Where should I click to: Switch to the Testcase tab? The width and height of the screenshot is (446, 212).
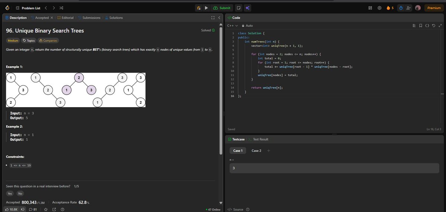point(236,139)
